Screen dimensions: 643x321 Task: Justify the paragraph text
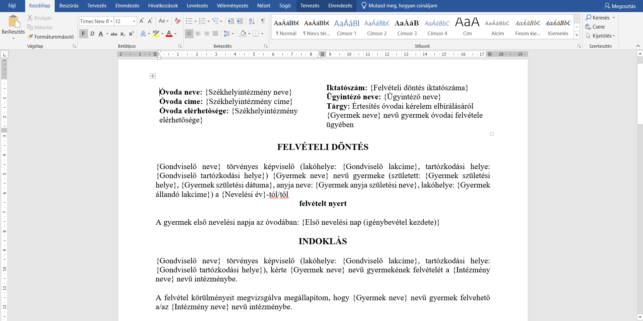point(215,34)
